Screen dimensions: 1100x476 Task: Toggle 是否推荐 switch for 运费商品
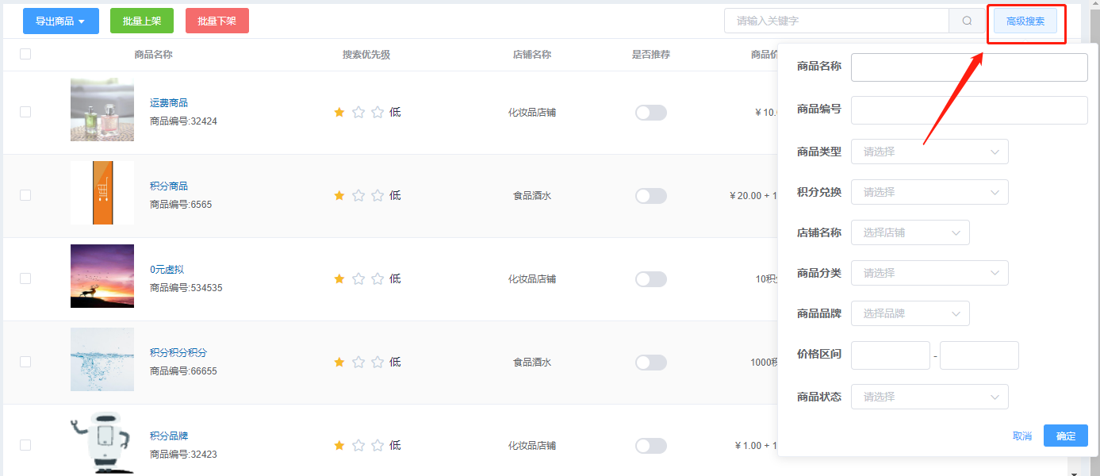point(651,113)
